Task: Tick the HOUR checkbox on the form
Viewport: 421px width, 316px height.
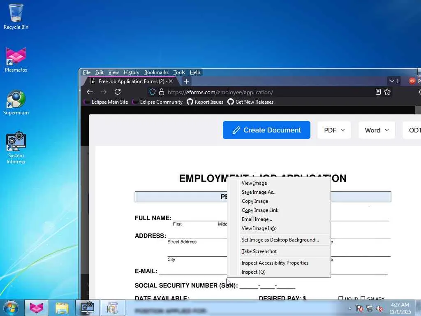Action: pos(341,298)
